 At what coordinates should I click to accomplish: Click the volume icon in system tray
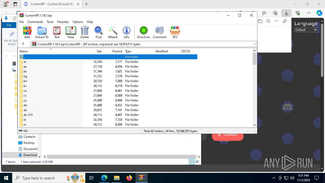point(292,178)
